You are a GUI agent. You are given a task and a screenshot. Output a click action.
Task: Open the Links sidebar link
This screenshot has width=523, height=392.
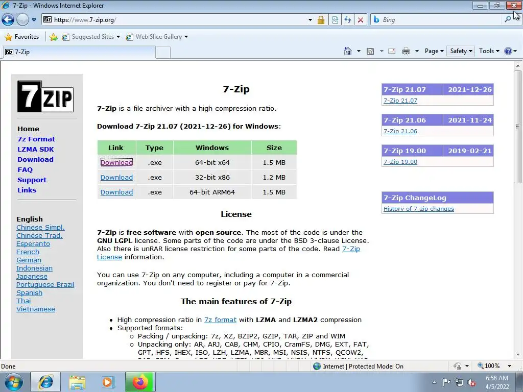pyautogui.click(x=27, y=190)
